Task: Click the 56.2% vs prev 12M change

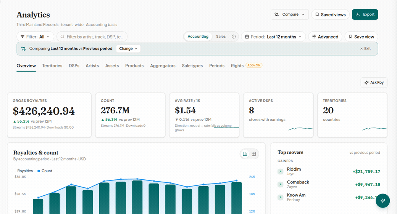Action: tap(32, 121)
